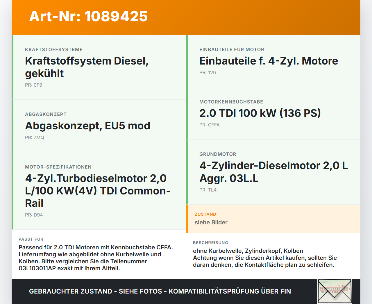Click the EINBAUTEILE FÜR MOTOR label
Screen dimensions: 372x304
pyautogui.click(x=232, y=50)
